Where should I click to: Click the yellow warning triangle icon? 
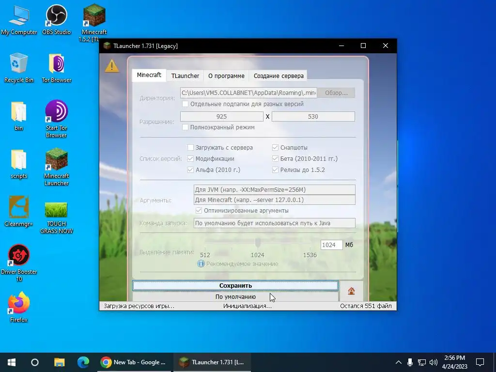pyautogui.click(x=112, y=66)
